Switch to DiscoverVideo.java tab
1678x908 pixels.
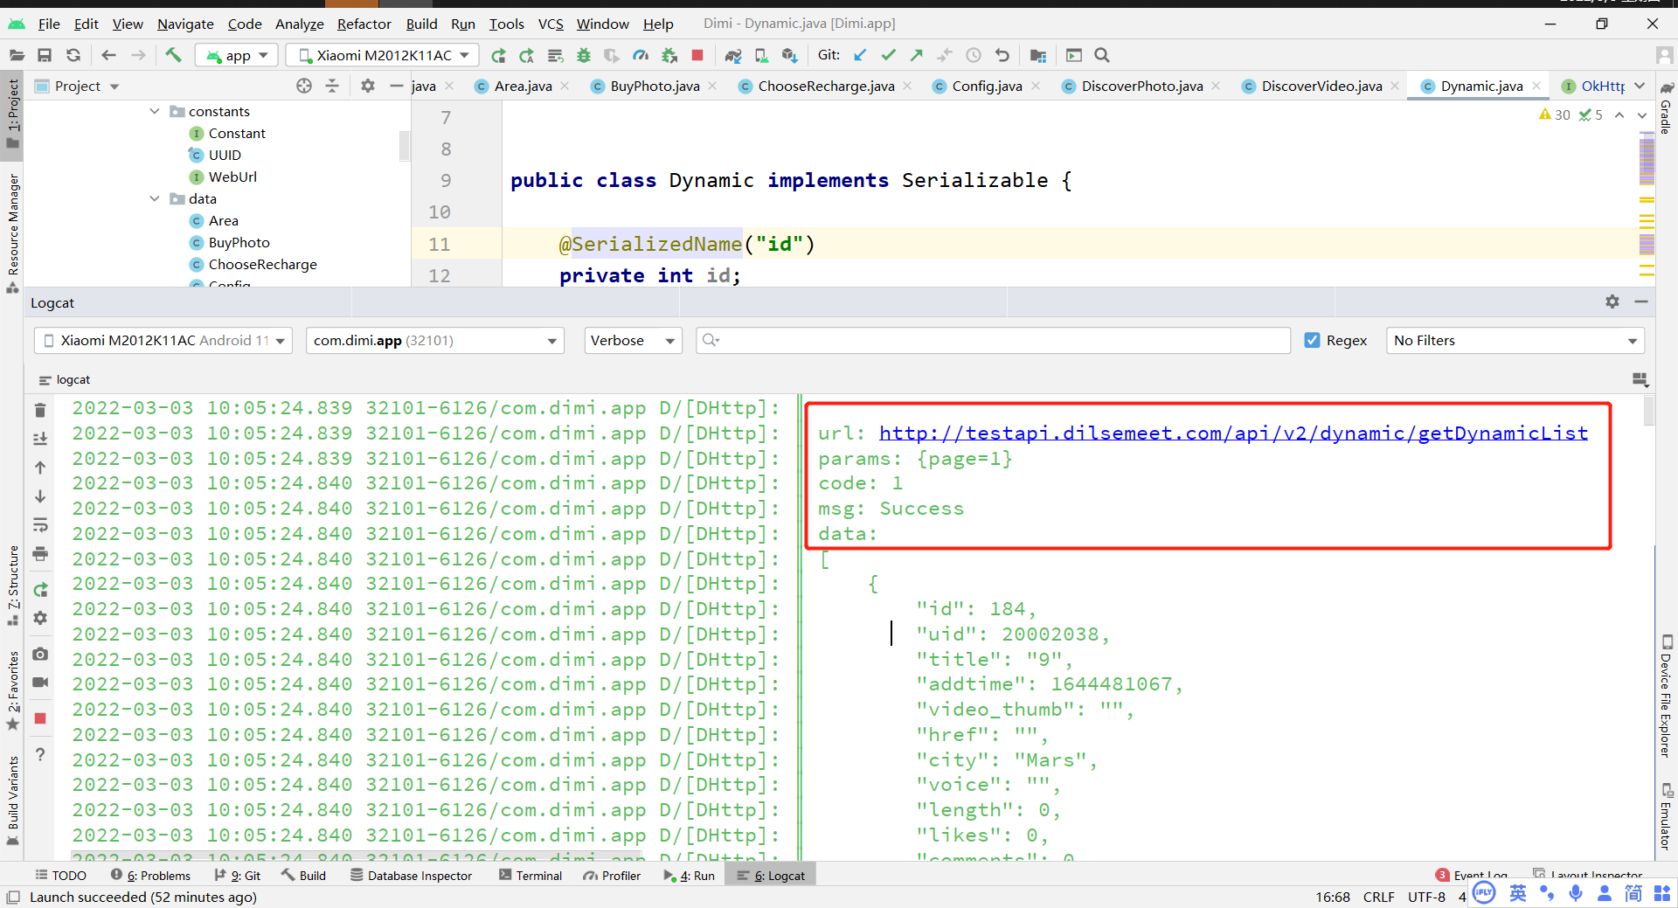(1321, 86)
